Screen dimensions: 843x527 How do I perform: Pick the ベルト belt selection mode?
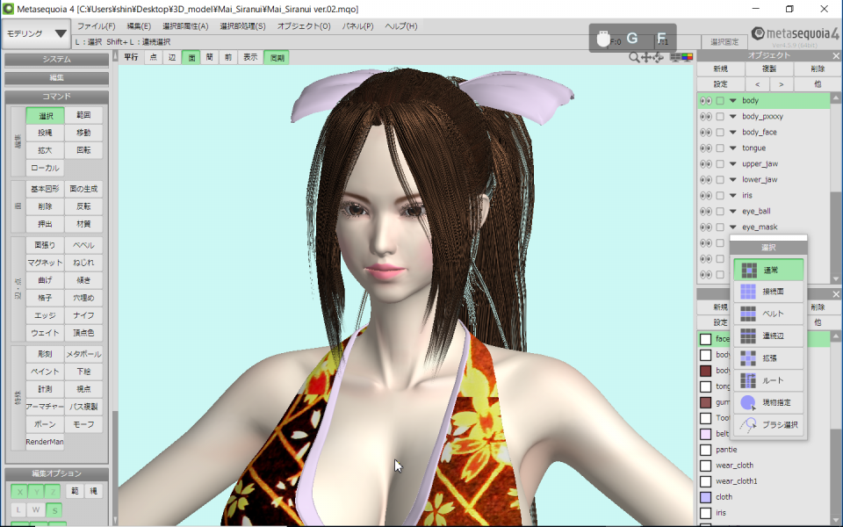[x=768, y=314]
